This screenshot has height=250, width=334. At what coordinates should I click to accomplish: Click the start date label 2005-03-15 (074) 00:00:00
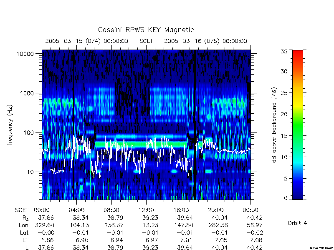tap(87, 41)
